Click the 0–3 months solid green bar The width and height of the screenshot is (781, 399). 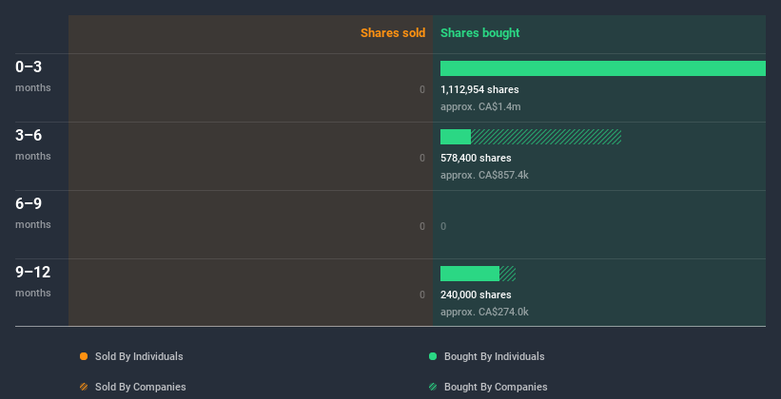tap(603, 68)
